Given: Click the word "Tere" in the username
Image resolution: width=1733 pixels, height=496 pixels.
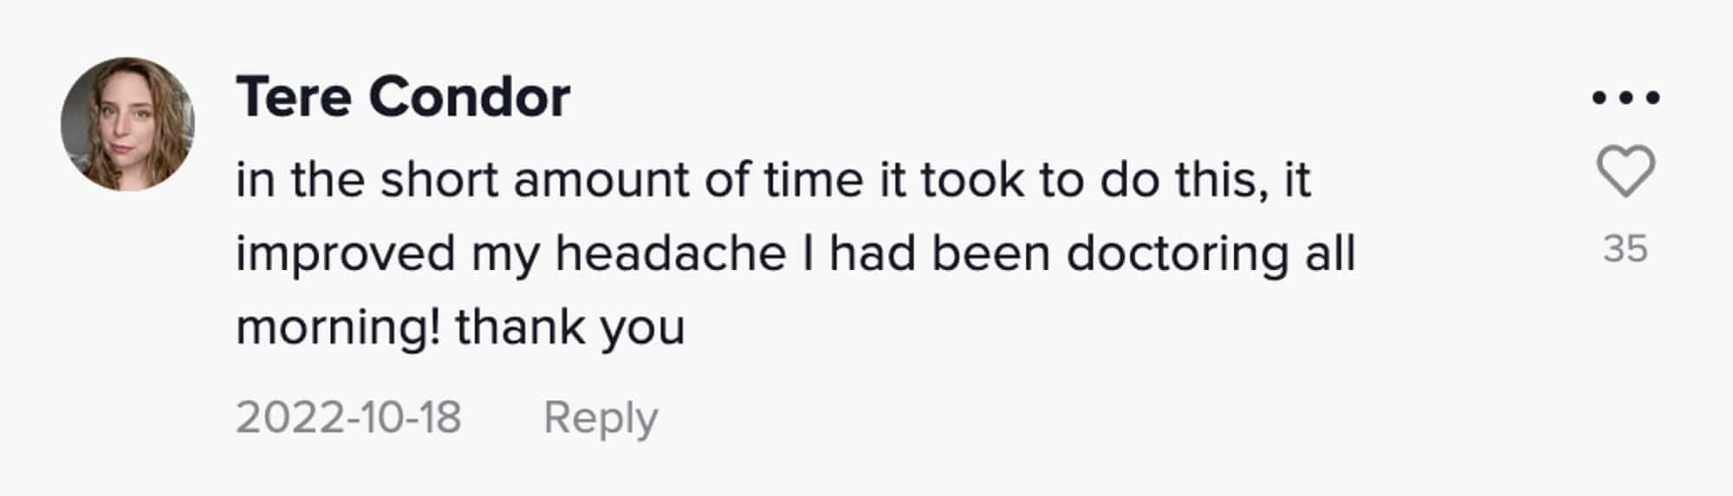Looking at the screenshot, I should pos(293,96).
